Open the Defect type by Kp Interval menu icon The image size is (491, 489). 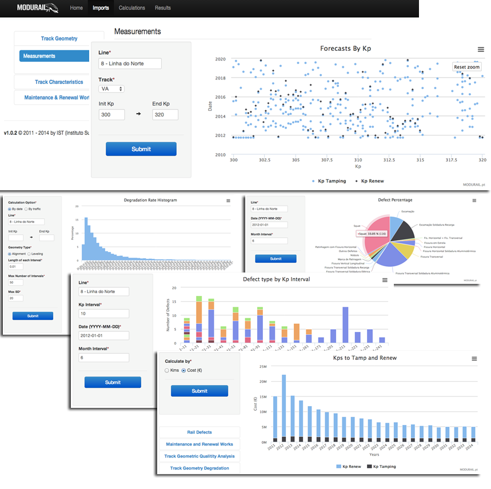(385, 280)
